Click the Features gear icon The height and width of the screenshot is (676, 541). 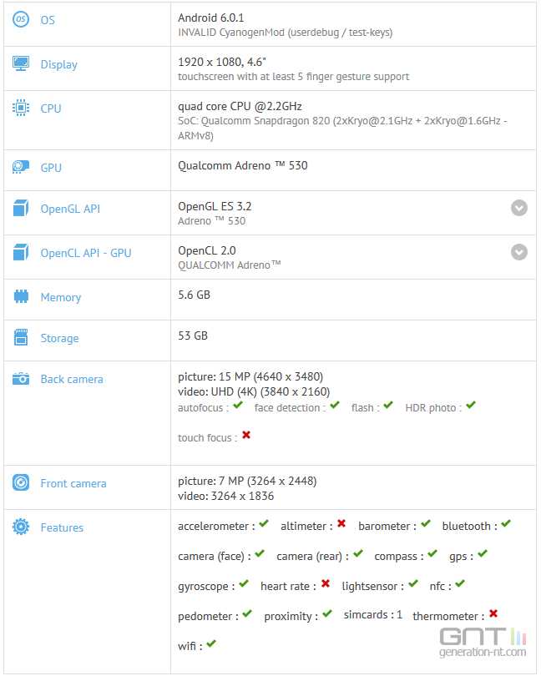coord(21,527)
